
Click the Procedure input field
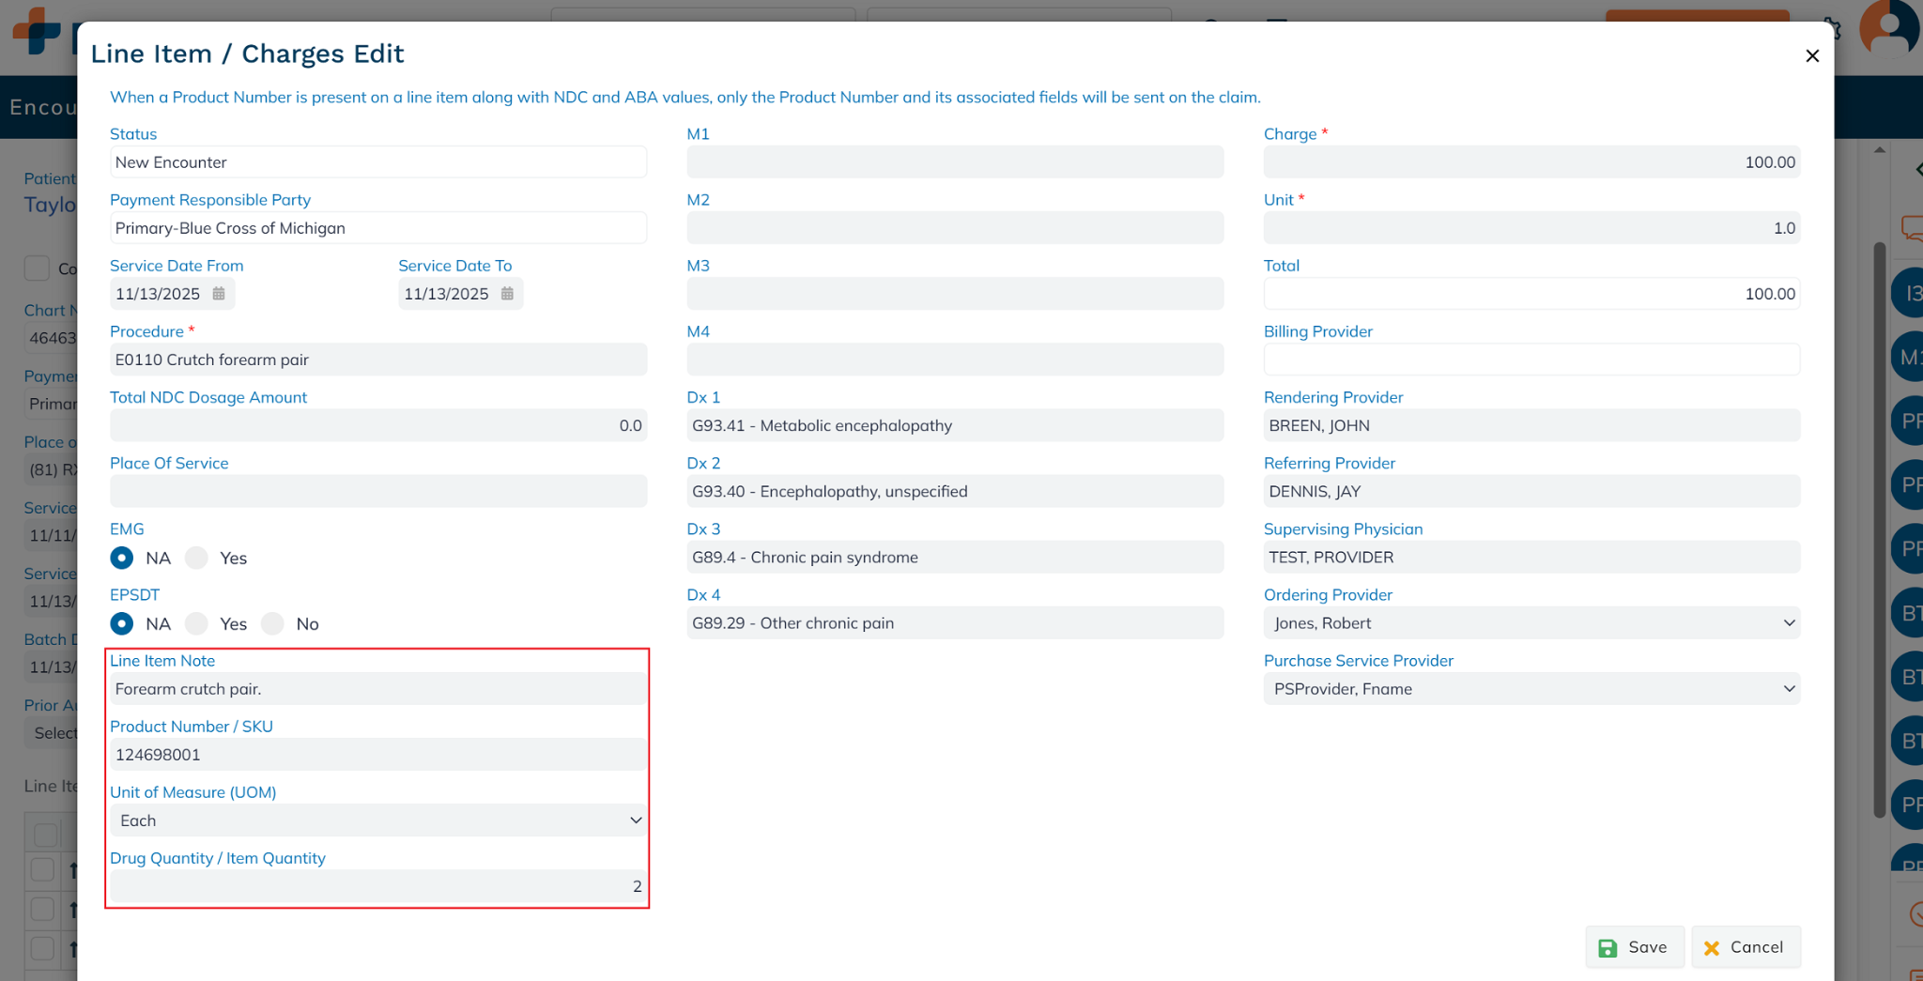click(x=377, y=360)
